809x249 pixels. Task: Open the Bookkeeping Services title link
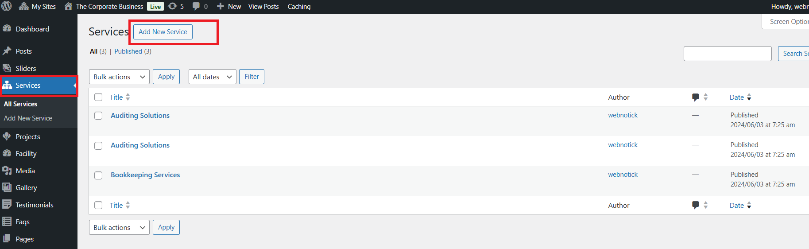click(145, 175)
